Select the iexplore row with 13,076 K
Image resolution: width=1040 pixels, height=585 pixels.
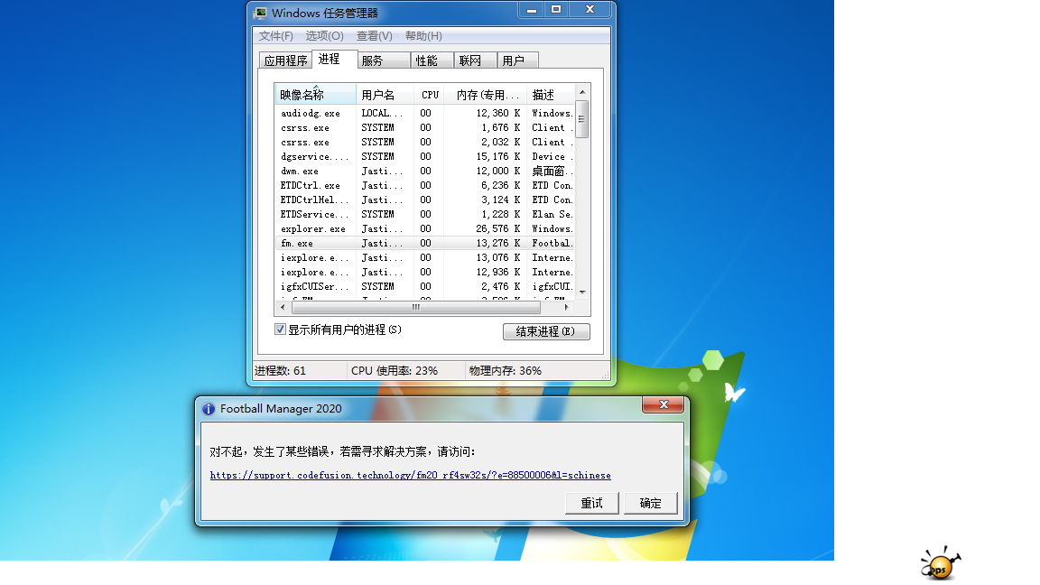click(424, 258)
